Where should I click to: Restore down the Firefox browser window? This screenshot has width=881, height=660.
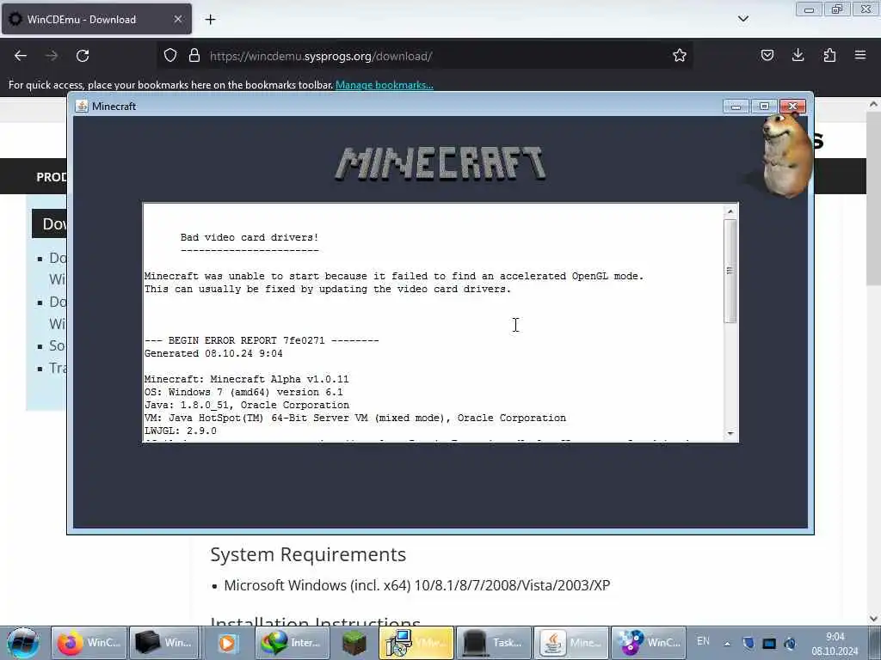[x=837, y=9]
